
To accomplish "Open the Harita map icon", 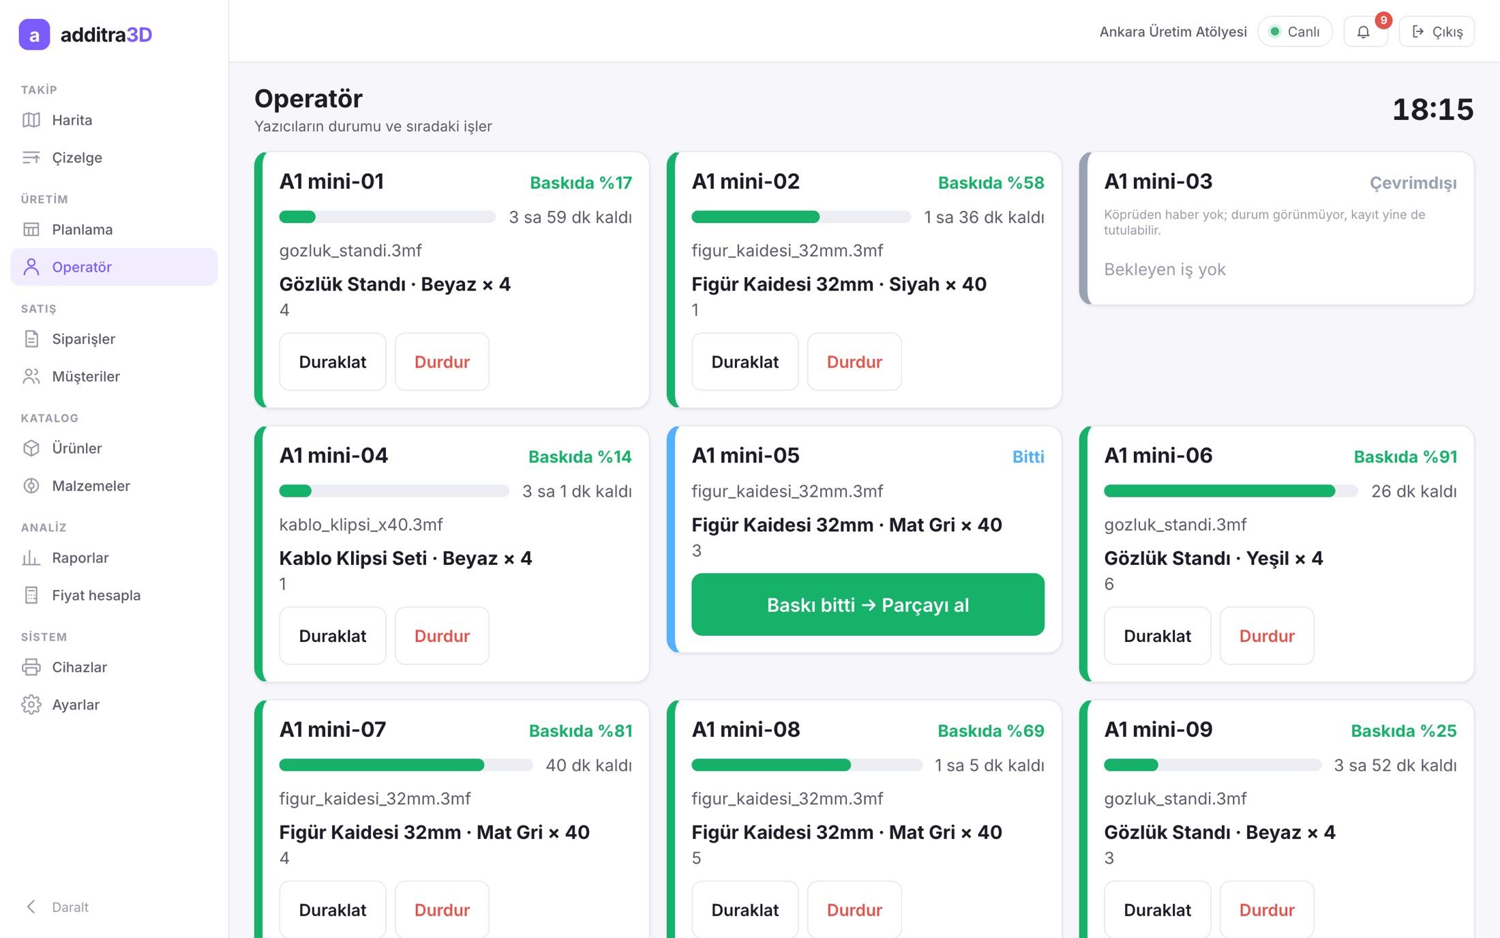I will [31, 120].
